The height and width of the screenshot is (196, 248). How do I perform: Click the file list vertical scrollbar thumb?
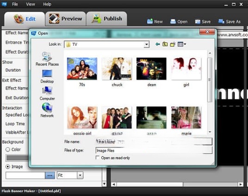(210, 80)
